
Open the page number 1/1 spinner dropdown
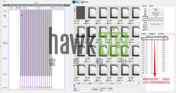point(138,83)
